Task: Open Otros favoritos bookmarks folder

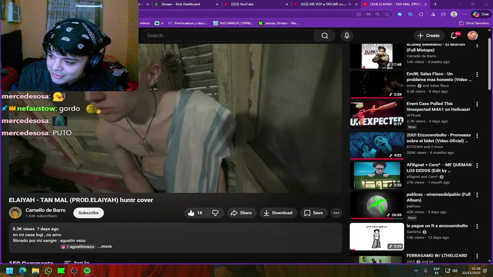Action: pyautogui.click(x=474, y=23)
